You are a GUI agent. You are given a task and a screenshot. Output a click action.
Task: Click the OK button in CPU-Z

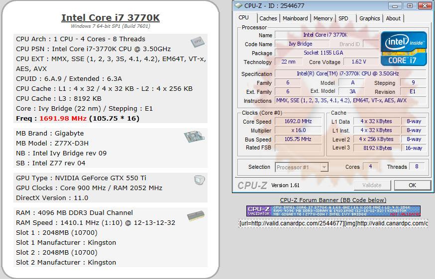click(x=412, y=185)
